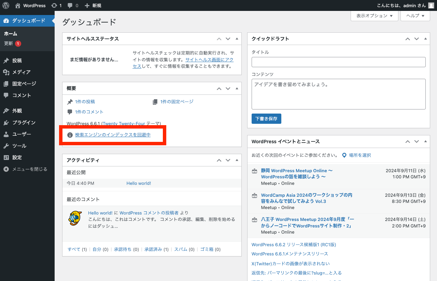Open the メディア sidebar icon
437x281 pixels.
pyautogui.click(x=6, y=72)
